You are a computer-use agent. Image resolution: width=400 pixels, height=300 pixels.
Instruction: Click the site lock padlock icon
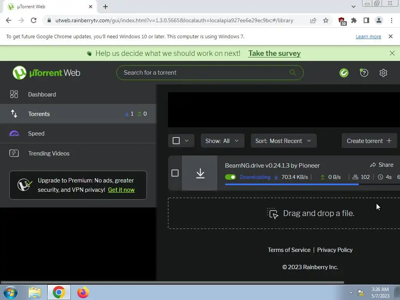(49, 20)
